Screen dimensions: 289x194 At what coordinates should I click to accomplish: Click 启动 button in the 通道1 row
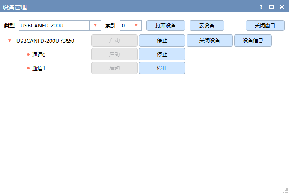coord(114,68)
